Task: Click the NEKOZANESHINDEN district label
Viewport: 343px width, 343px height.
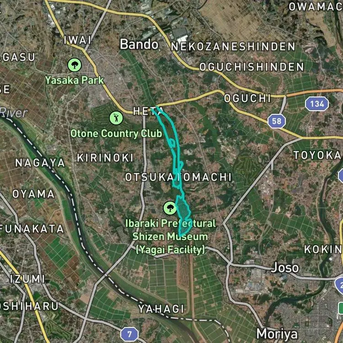Action: coord(233,47)
